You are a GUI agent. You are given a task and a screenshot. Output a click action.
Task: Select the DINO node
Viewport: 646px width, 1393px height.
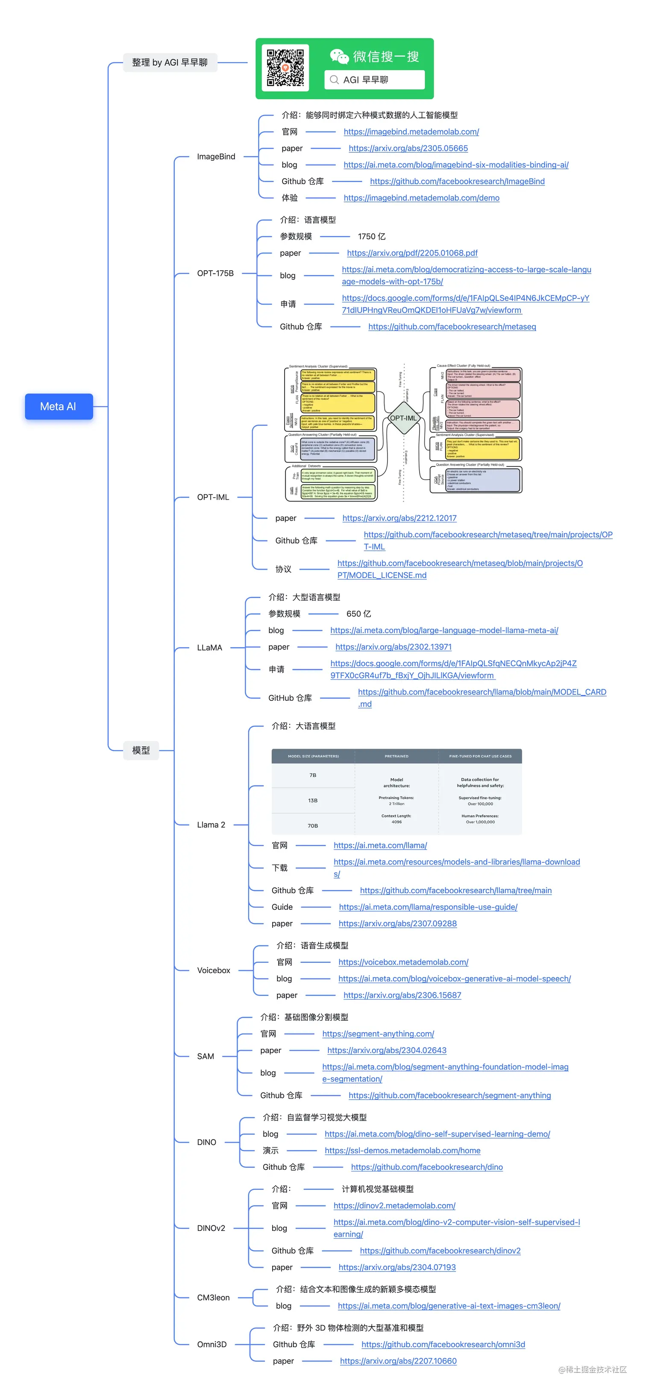click(206, 1142)
